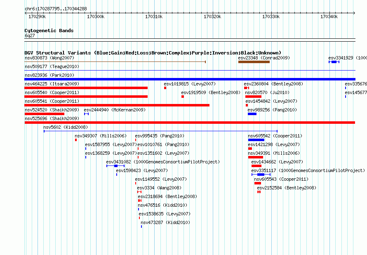This screenshot has height=255, width=367.
Task: Click the thick blue nsv823936 Park2010 bar
Action: 190,79
